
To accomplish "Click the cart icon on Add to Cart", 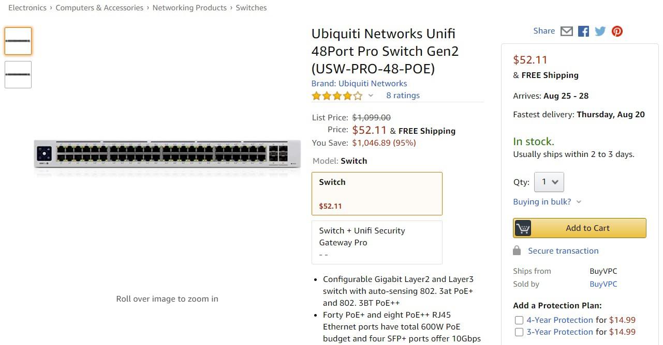I will pyautogui.click(x=522, y=228).
